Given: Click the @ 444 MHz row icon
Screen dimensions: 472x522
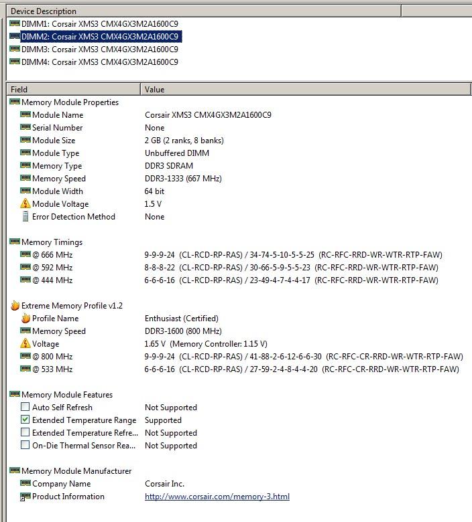Looking at the screenshot, I should (25, 279).
